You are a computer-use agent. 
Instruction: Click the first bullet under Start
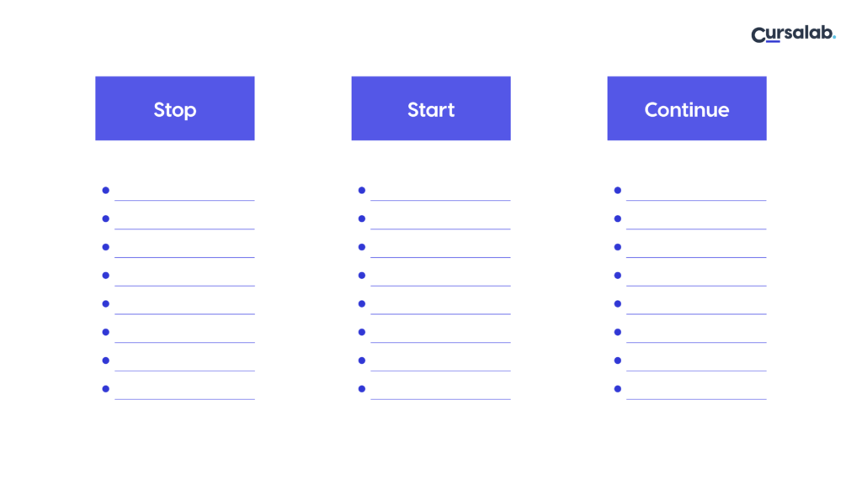pos(362,190)
